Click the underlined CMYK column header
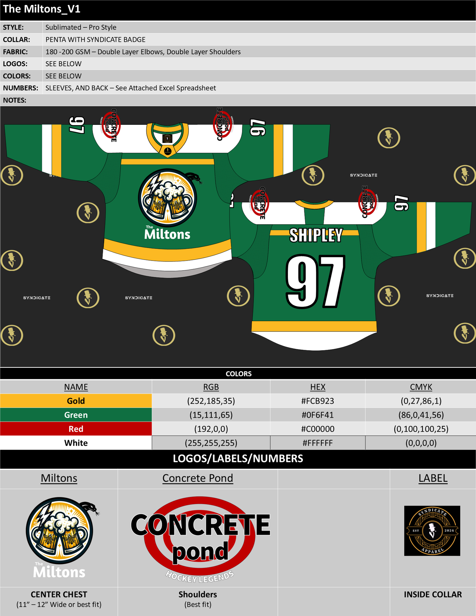 coord(421,387)
